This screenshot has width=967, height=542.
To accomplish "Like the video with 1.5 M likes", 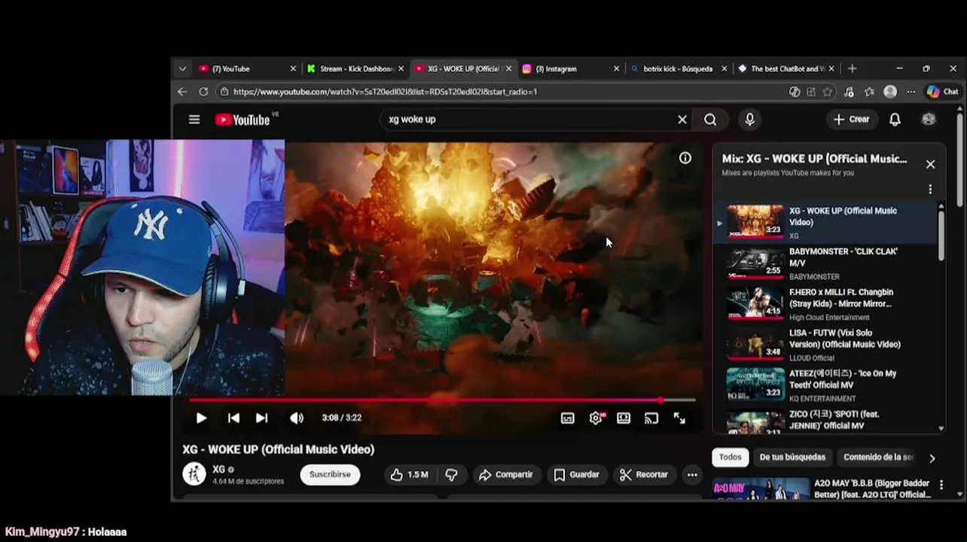I will 409,474.
